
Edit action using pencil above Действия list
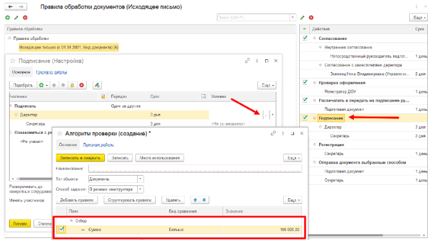(x=302, y=17)
